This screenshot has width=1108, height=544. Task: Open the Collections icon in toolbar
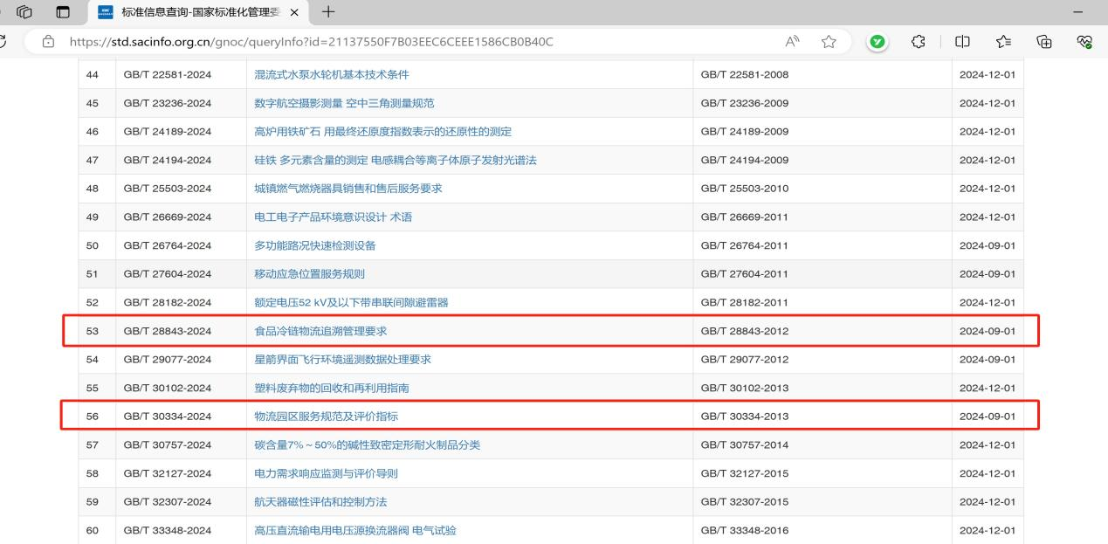(x=1043, y=41)
